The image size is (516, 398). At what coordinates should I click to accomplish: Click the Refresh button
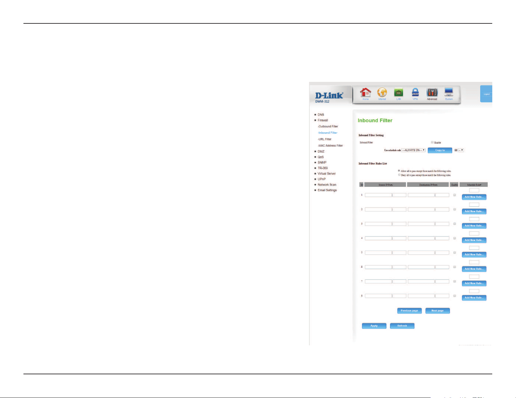(x=402, y=326)
